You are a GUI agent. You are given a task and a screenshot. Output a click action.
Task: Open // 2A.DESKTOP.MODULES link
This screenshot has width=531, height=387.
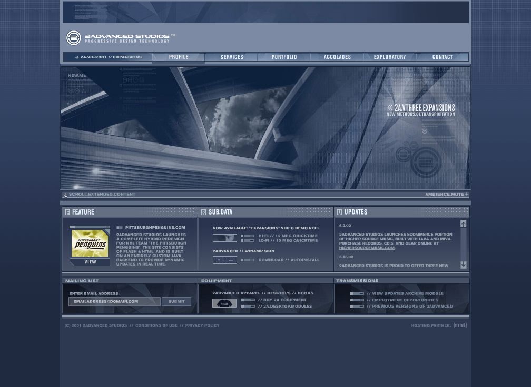point(285,306)
